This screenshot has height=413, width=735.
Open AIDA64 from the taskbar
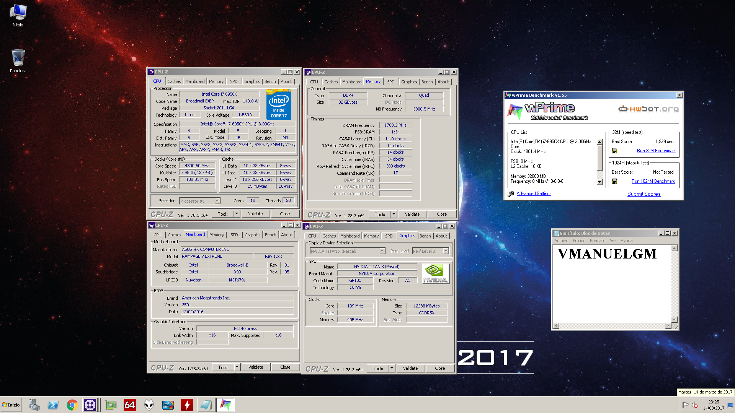pyautogui.click(x=130, y=405)
